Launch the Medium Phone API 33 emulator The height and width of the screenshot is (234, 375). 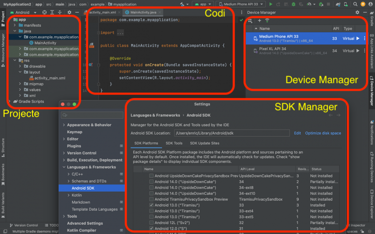click(358, 38)
